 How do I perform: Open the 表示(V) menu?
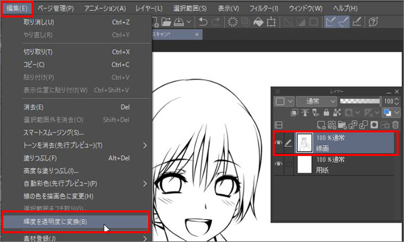(x=228, y=9)
